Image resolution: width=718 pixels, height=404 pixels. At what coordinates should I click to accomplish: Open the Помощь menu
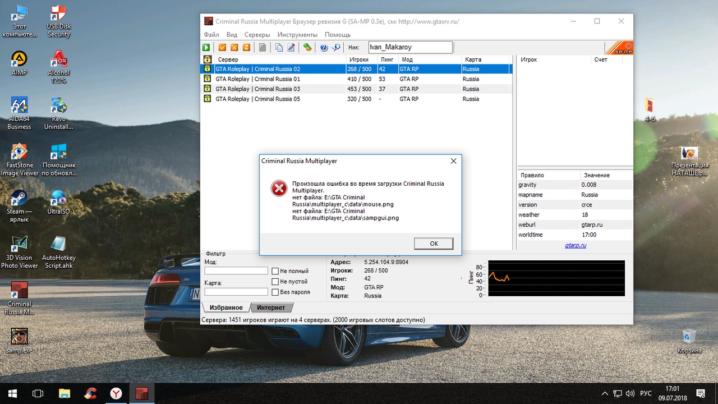tap(338, 35)
